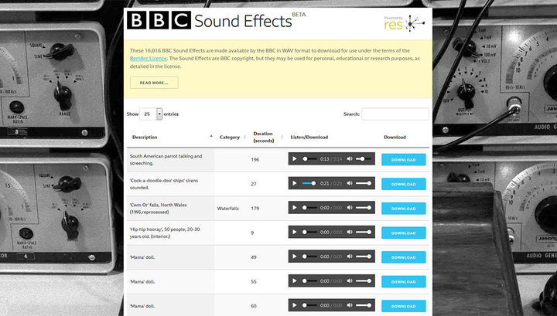The image size is (557, 316).
Task: Click the 'Hip hip hooray' description text
Action: pos(165,233)
